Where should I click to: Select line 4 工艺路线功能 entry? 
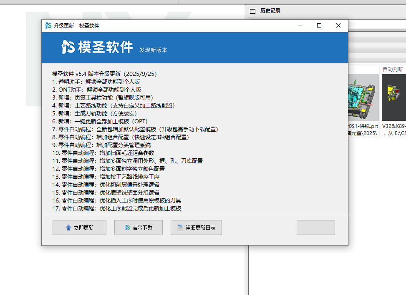point(113,105)
